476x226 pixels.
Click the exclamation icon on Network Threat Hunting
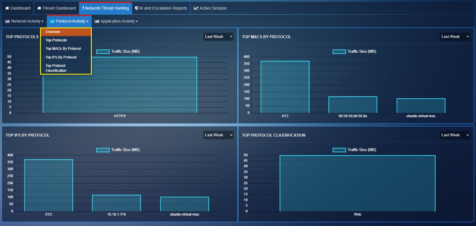point(83,8)
